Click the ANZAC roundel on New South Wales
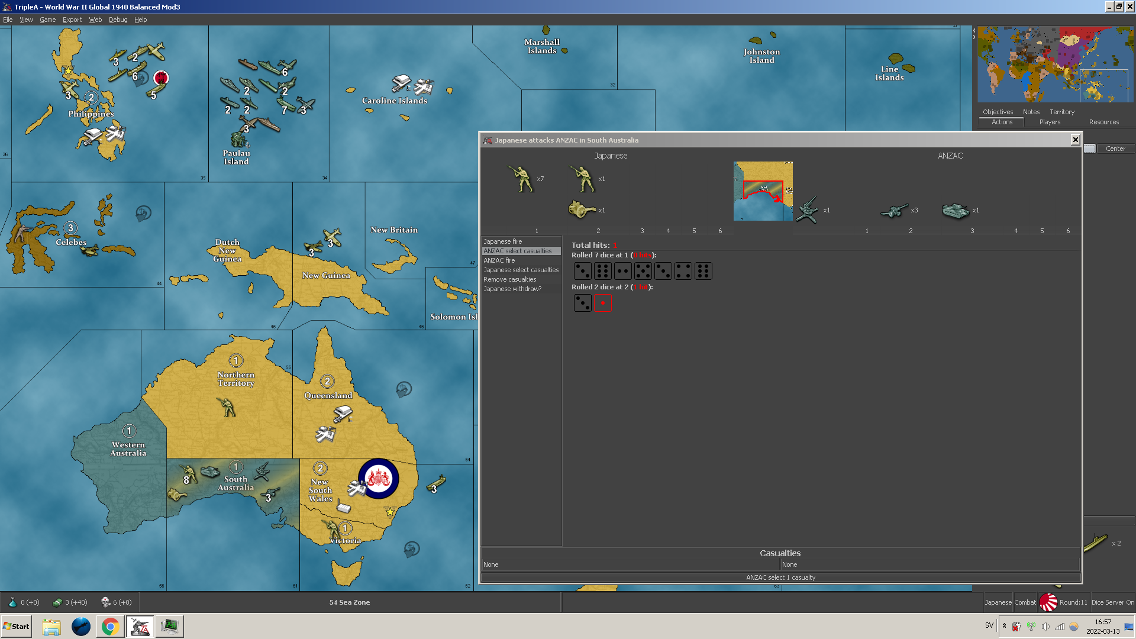 (379, 478)
